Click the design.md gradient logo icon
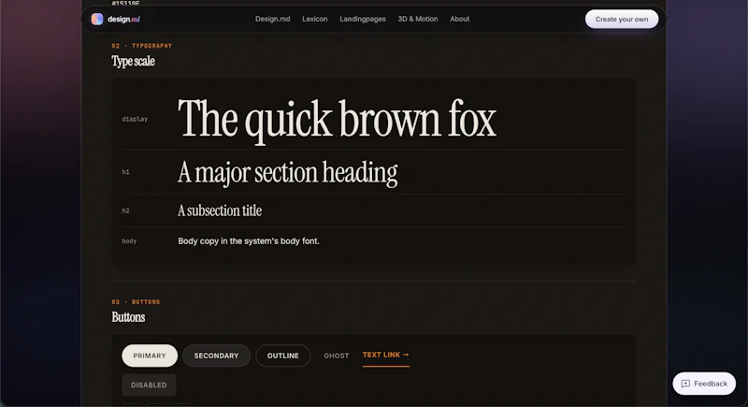 (x=97, y=19)
